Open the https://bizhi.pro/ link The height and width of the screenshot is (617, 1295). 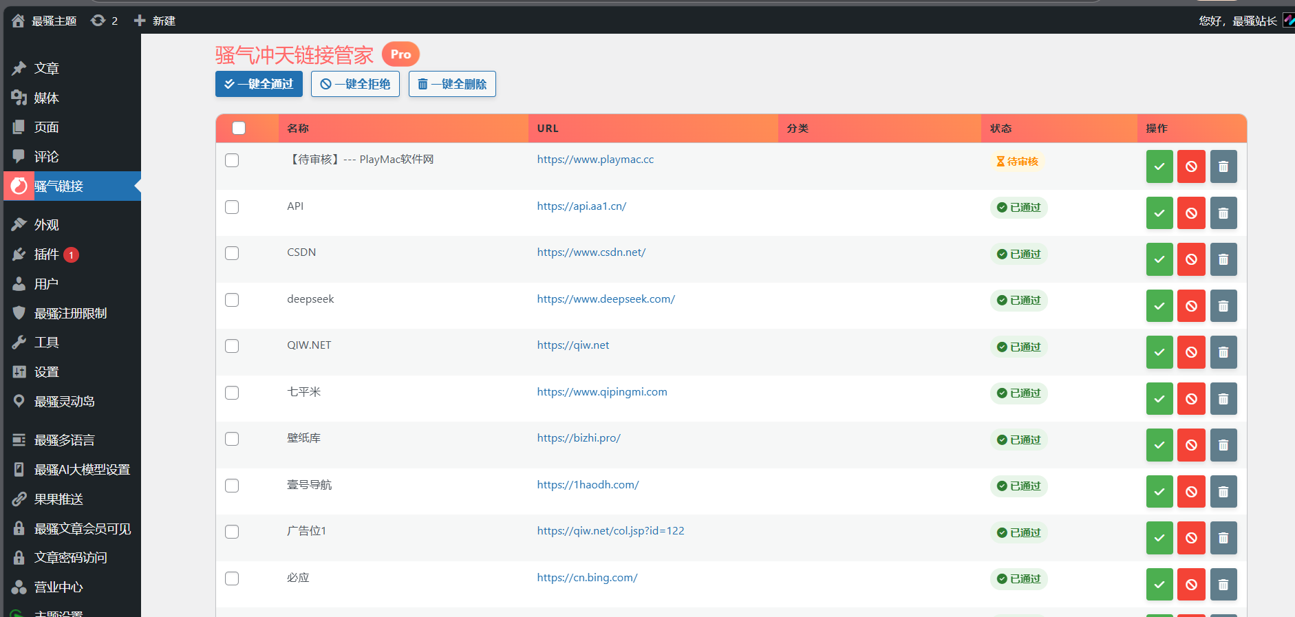pyautogui.click(x=579, y=438)
